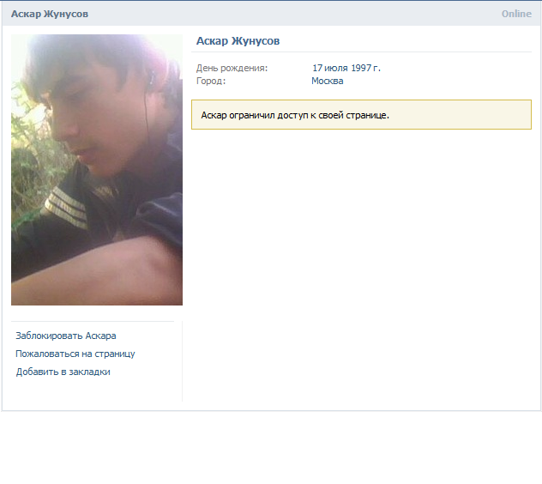Click the Аскар Жунусов profile name heading
Screen dimensions: 542x484
pyautogui.click(x=238, y=41)
